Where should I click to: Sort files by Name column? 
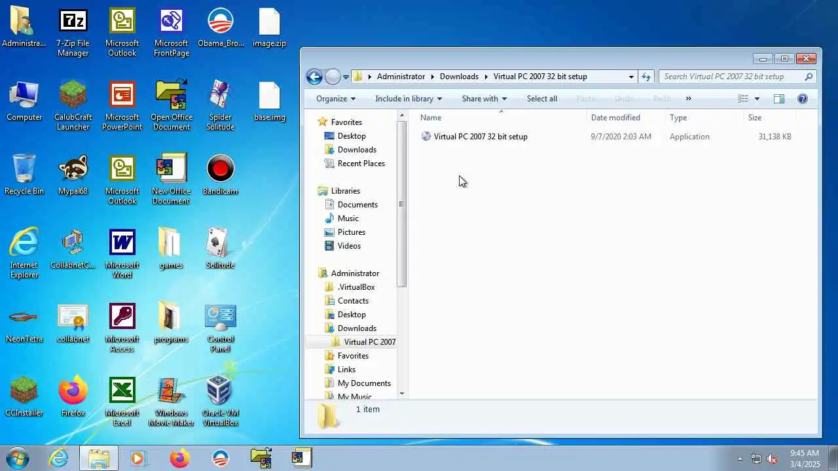[x=501, y=118]
